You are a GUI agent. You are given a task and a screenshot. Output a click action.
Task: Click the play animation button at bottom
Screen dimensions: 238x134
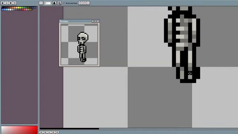pyautogui.click(x=49, y=133)
